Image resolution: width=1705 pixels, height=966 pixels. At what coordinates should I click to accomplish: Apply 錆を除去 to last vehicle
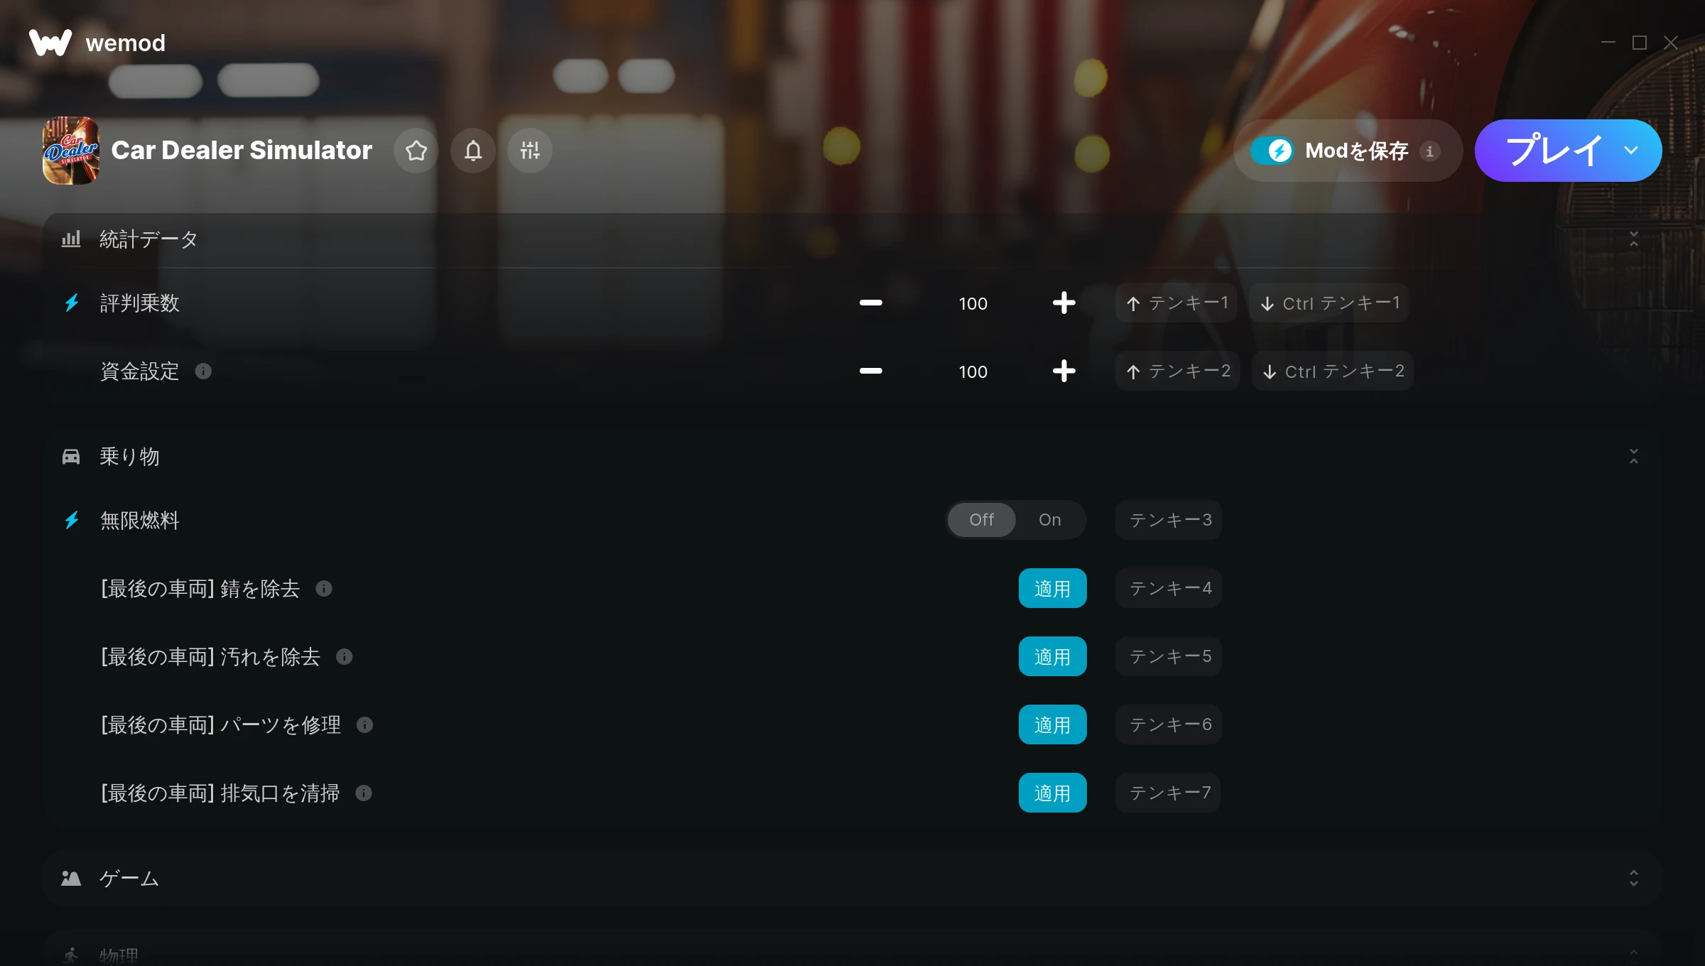coord(1052,588)
